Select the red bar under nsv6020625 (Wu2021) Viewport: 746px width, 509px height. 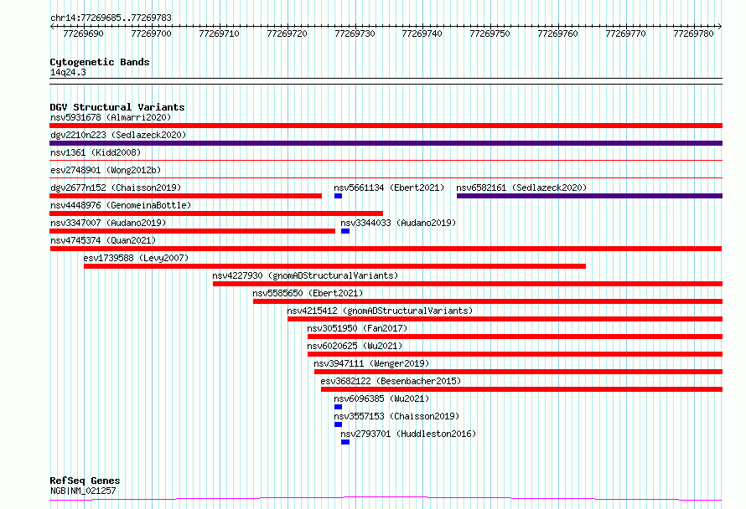coord(515,354)
